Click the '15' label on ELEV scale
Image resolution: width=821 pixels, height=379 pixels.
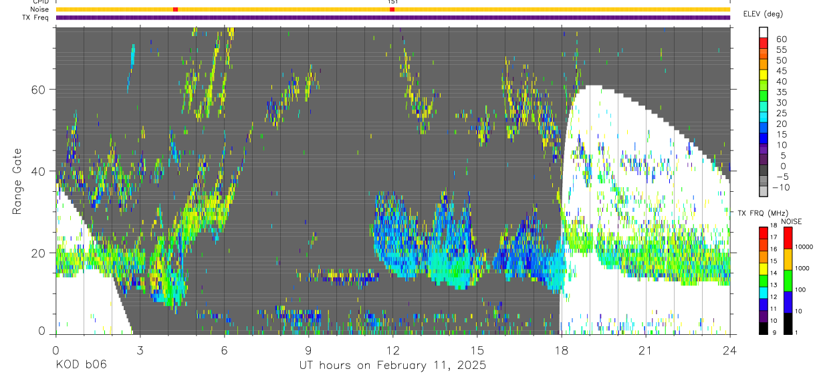781,134
